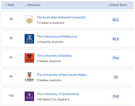Click the University of Sydney red logo

click(29, 58)
